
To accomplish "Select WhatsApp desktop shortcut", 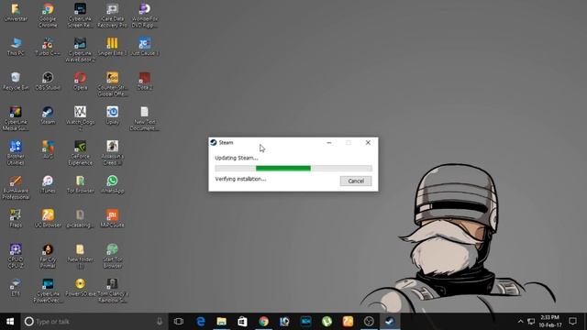I will click(x=112, y=184).
